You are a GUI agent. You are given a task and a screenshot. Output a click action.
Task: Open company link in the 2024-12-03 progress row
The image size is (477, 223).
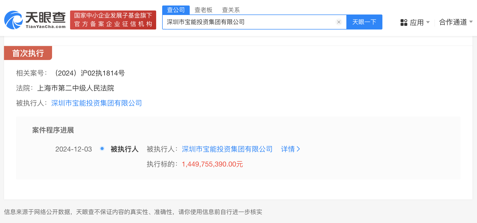227,149
